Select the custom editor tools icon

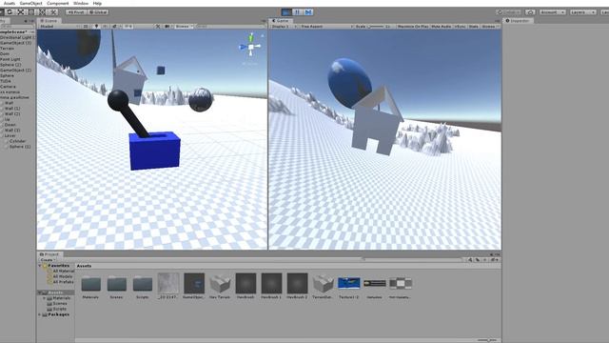click(x=53, y=12)
